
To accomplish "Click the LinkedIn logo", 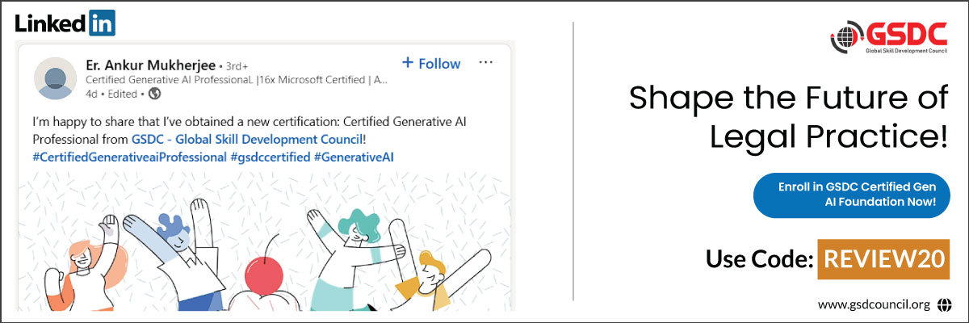I will click(65, 23).
